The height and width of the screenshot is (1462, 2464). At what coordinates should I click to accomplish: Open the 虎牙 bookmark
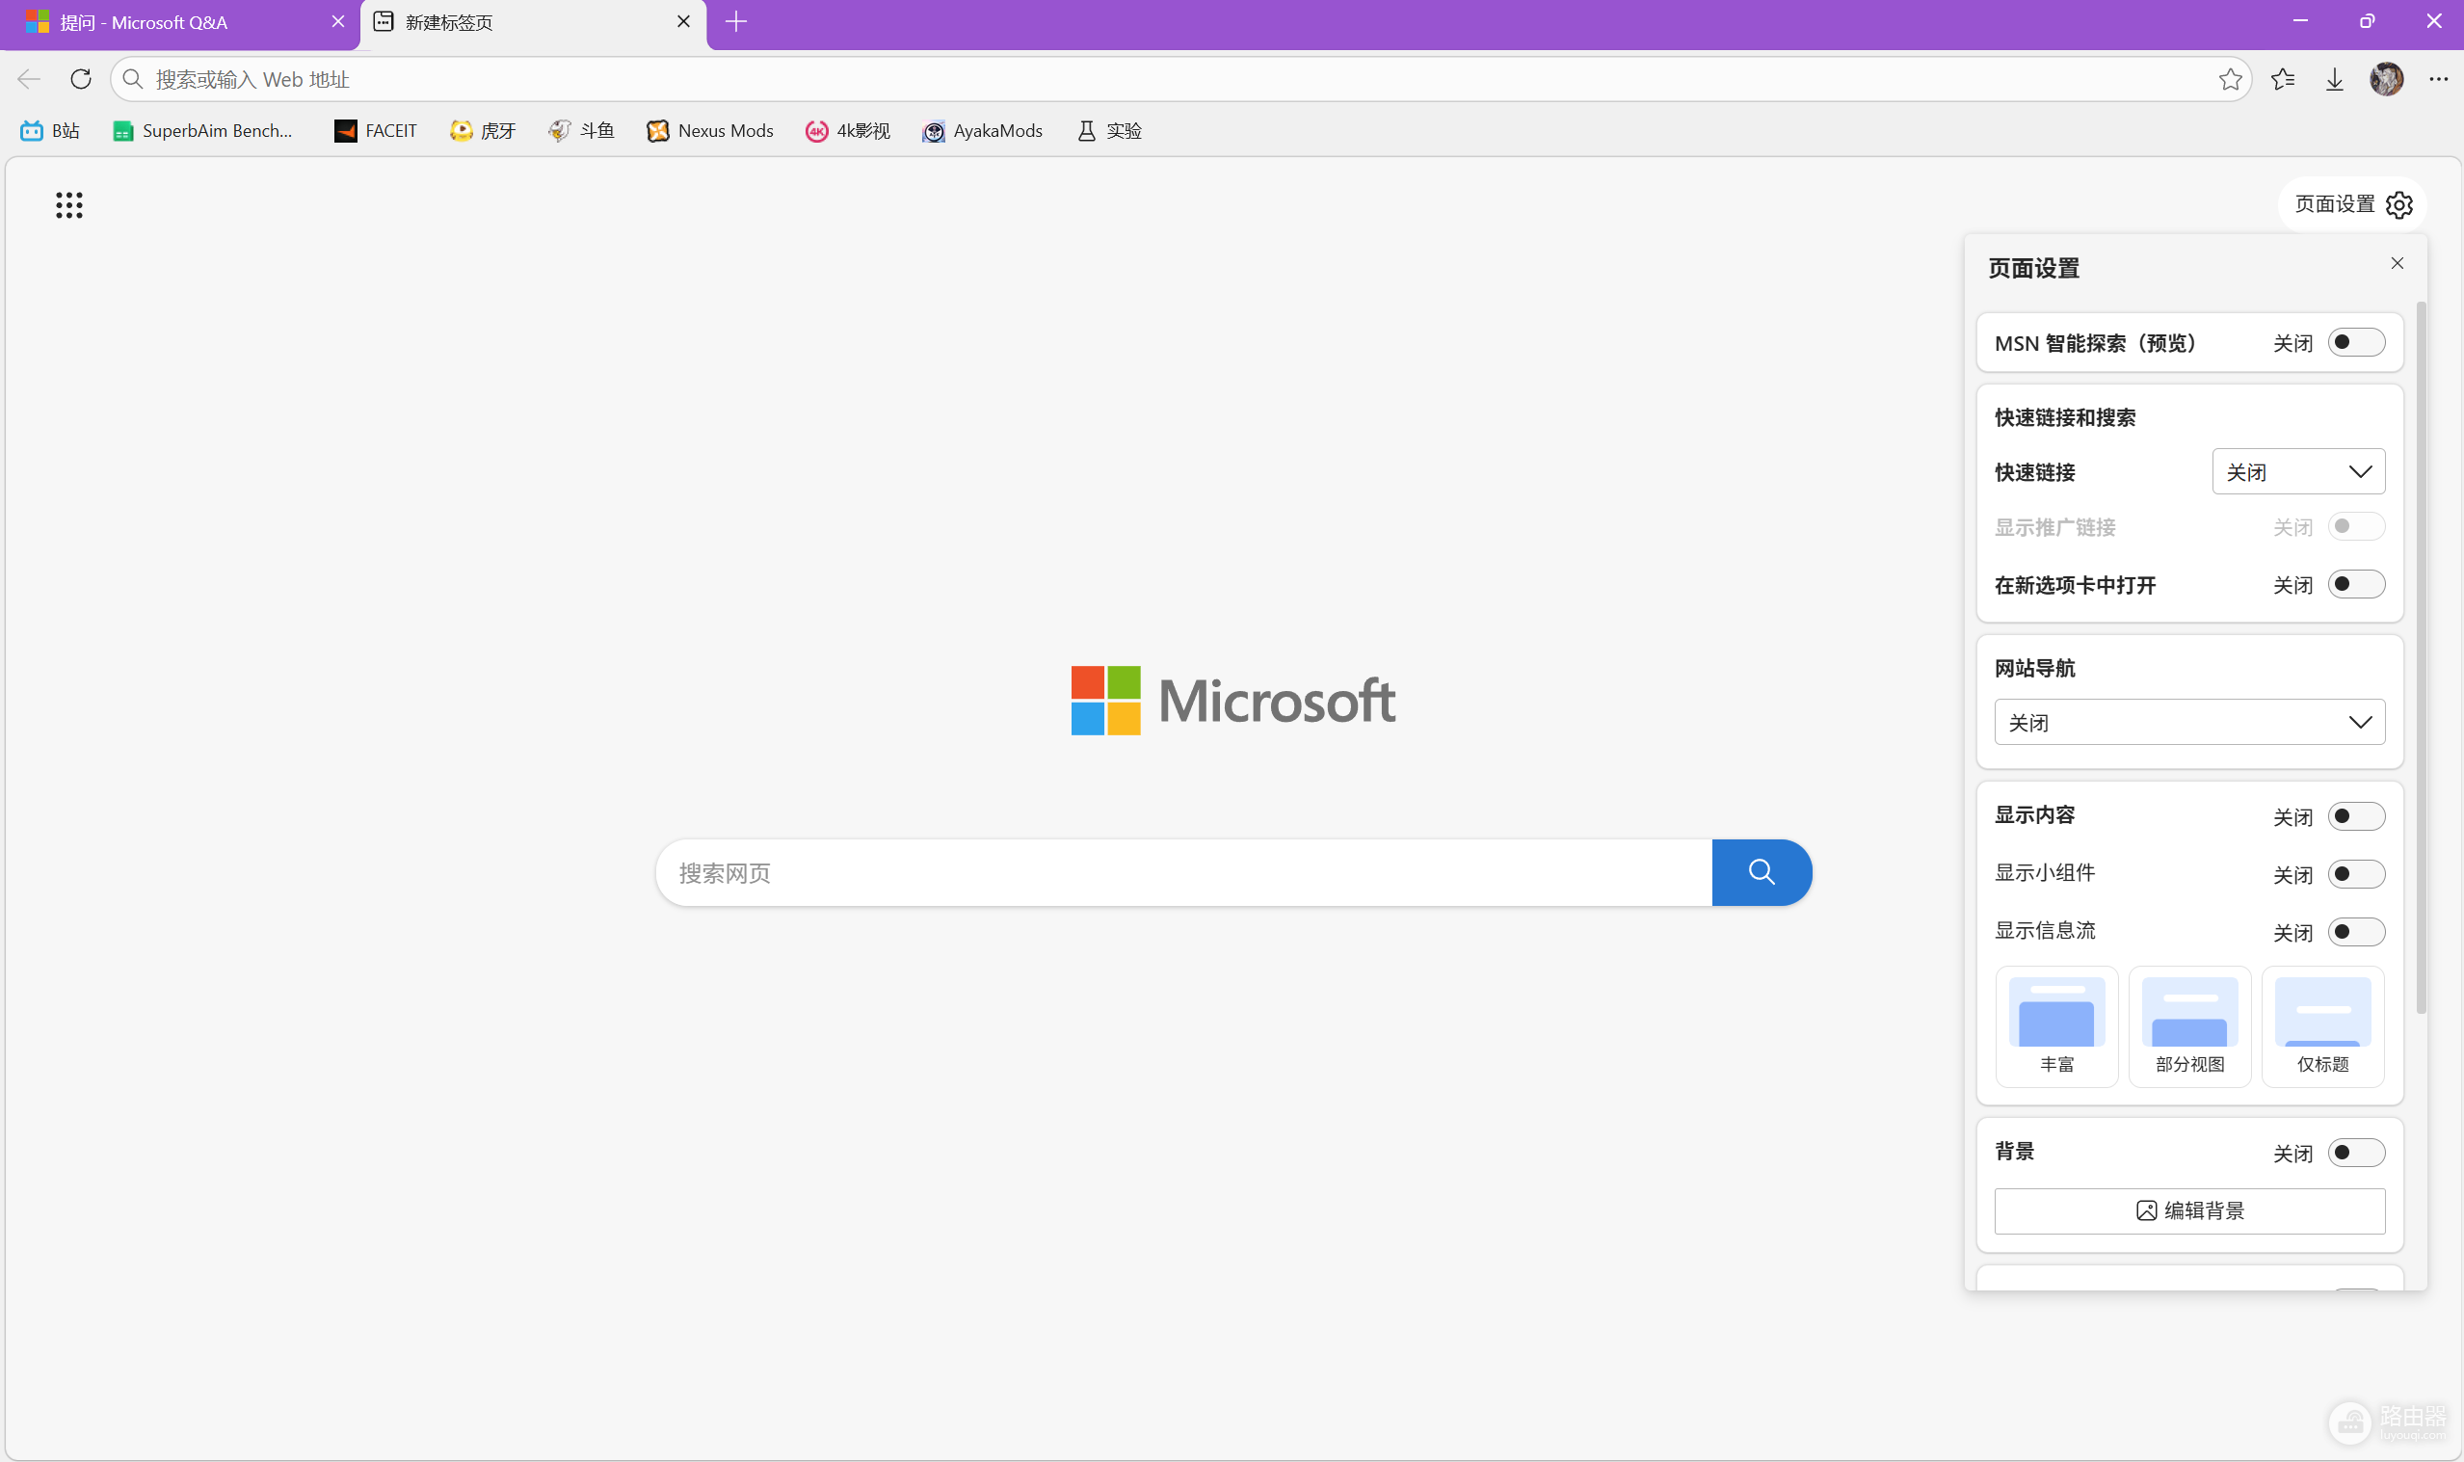[x=483, y=131]
